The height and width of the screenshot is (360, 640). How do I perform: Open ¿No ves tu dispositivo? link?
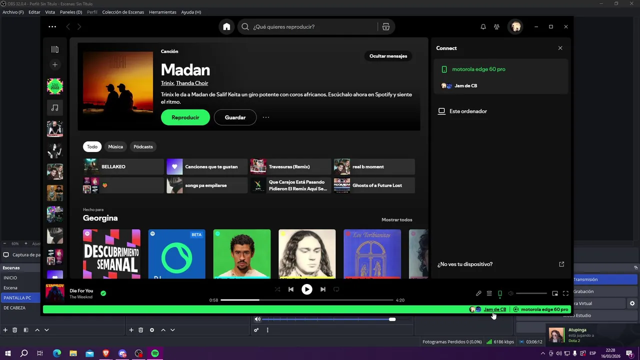pos(465,264)
